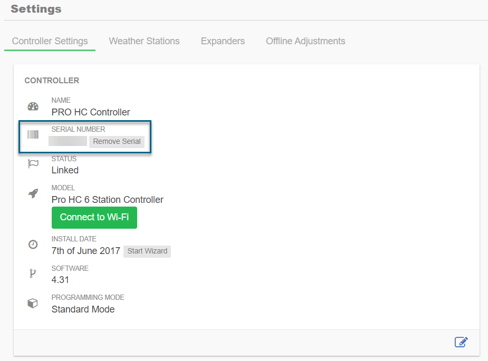Click the highlighted serial number box
488x361 pixels.
click(x=84, y=137)
